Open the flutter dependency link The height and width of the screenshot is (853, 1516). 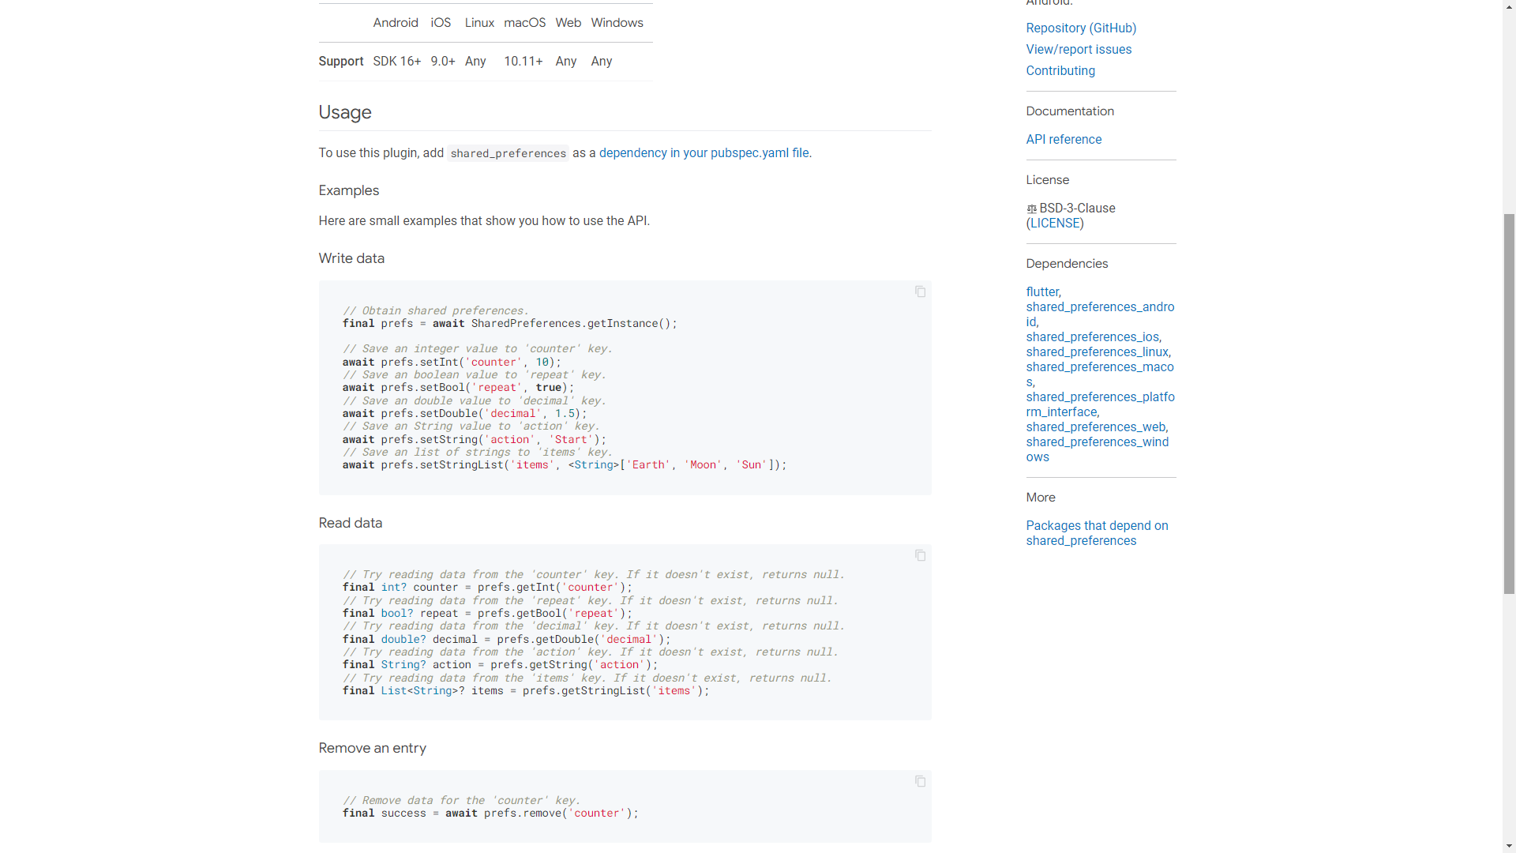click(1041, 292)
